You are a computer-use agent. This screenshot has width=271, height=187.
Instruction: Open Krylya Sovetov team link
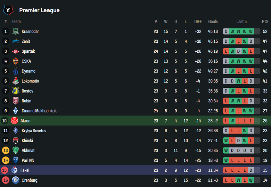pyautogui.click(x=34, y=131)
